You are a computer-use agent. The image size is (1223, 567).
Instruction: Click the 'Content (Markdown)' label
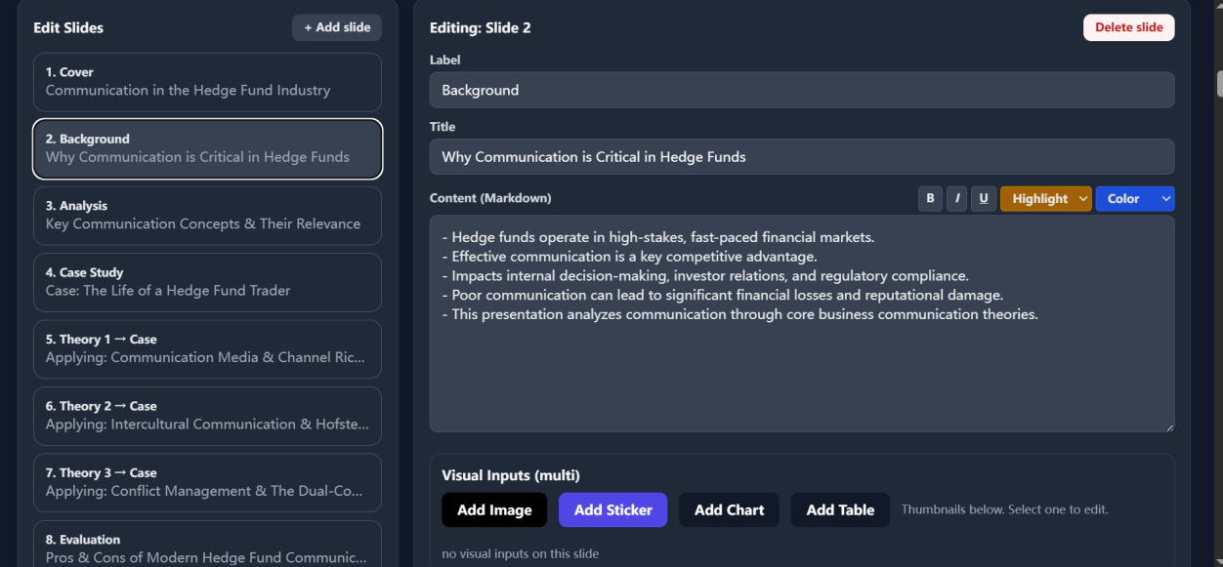click(x=490, y=198)
